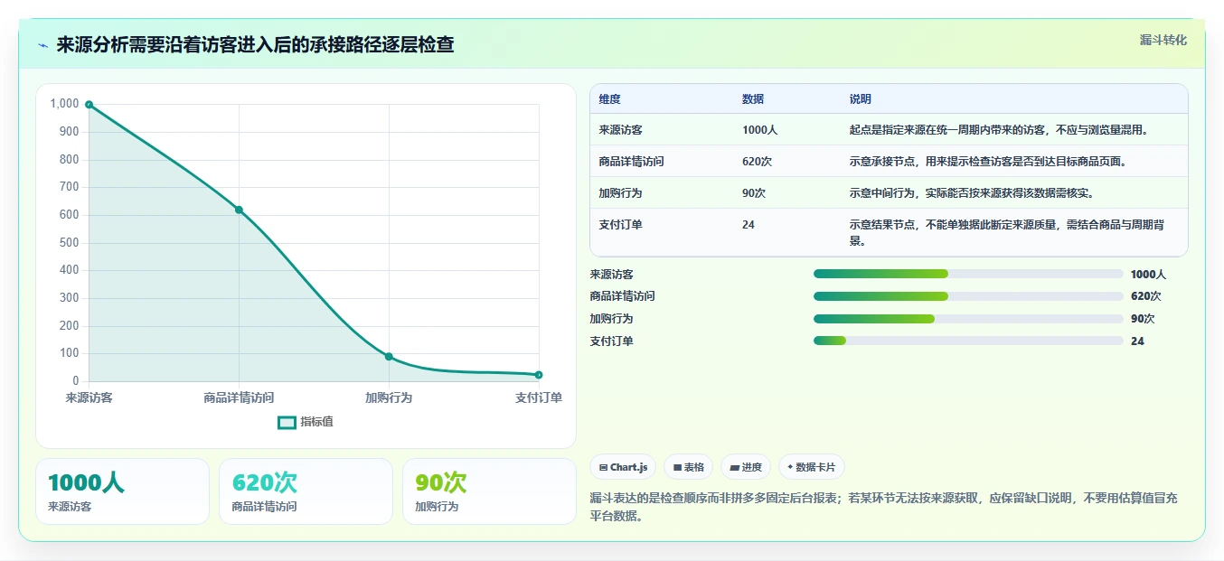Viewport: 1224px width, 561px height.
Task: Select the 表格 tag chip
Action: click(688, 467)
